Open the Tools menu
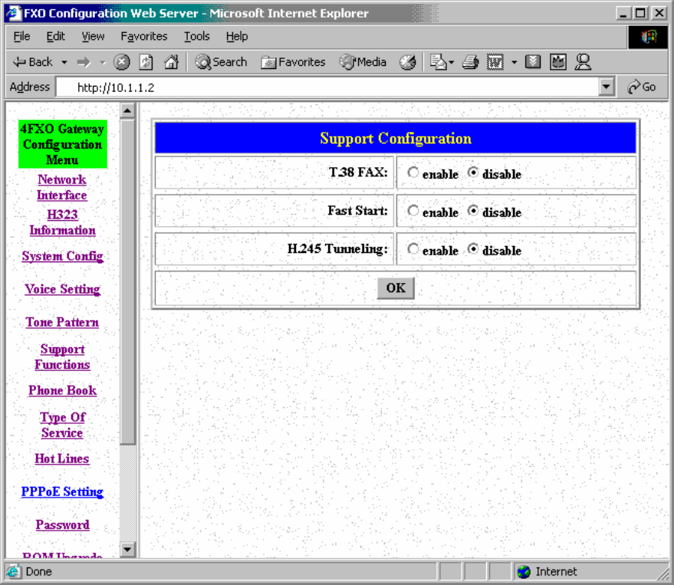Screen dimensions: 674x585 coord(196,36)
